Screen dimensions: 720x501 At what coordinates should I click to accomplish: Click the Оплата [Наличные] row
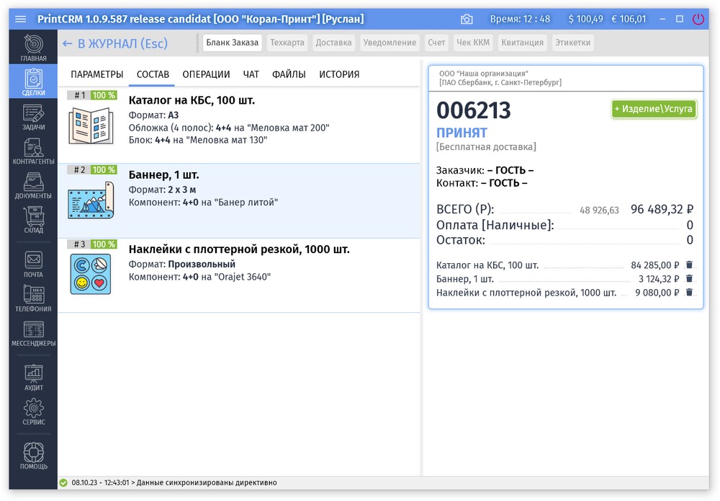(x=564, y=225)
